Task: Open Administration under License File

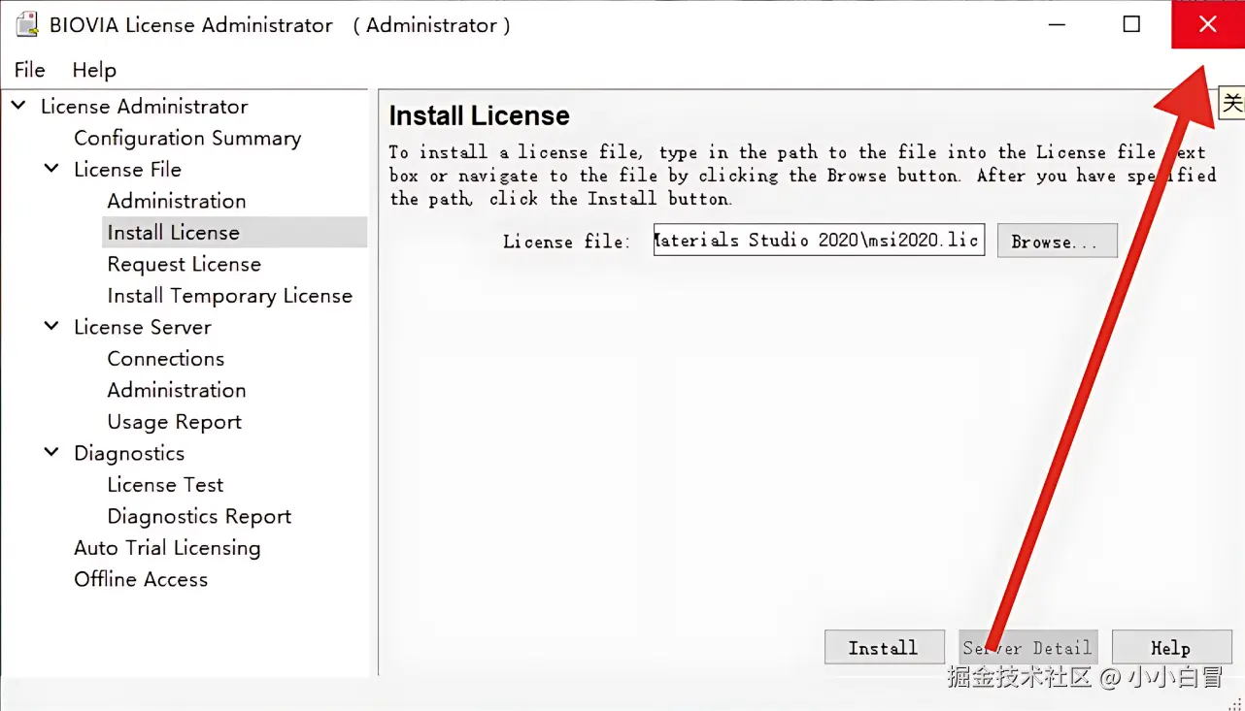Action: pos(177,201)
